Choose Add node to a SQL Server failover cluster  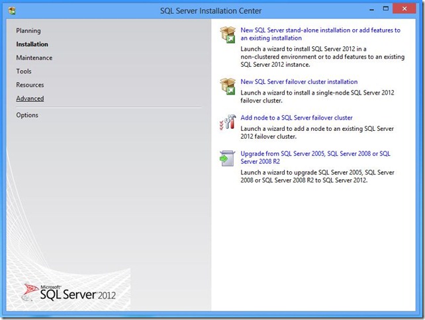coord(297,118)
